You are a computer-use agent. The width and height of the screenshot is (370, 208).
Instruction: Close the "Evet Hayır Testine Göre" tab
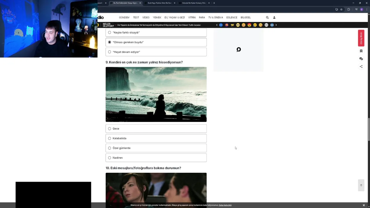(x=175, y=3)
